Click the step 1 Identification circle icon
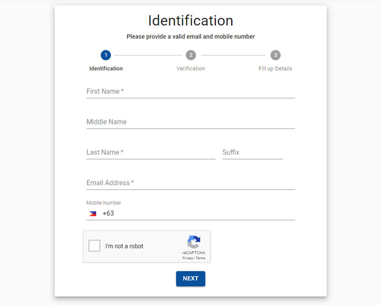The width and height of the screenshot is (381, 305). (x=106, y=55)
